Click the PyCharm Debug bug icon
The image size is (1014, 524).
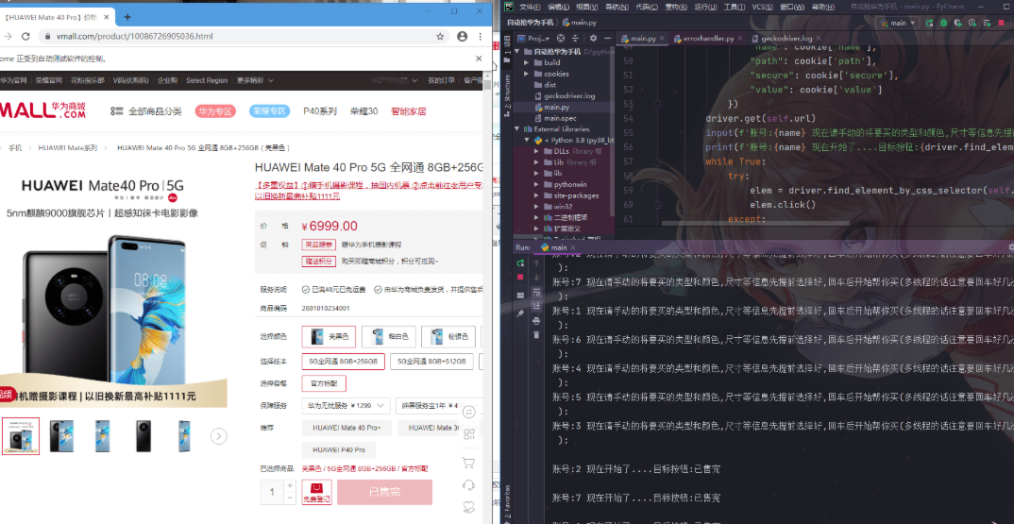pos(943,23)
